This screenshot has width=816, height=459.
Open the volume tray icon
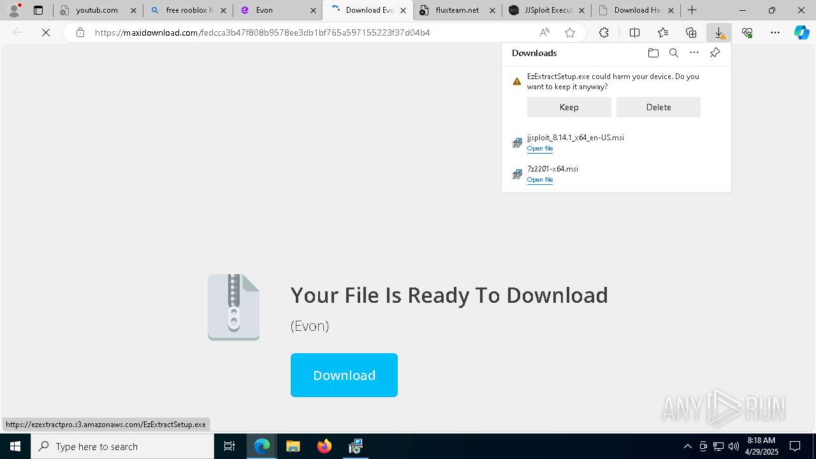733,446
